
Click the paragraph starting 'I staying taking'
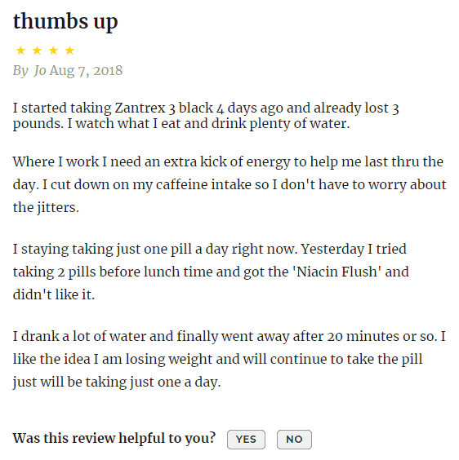pyautogui.click(x=211, y=272)
